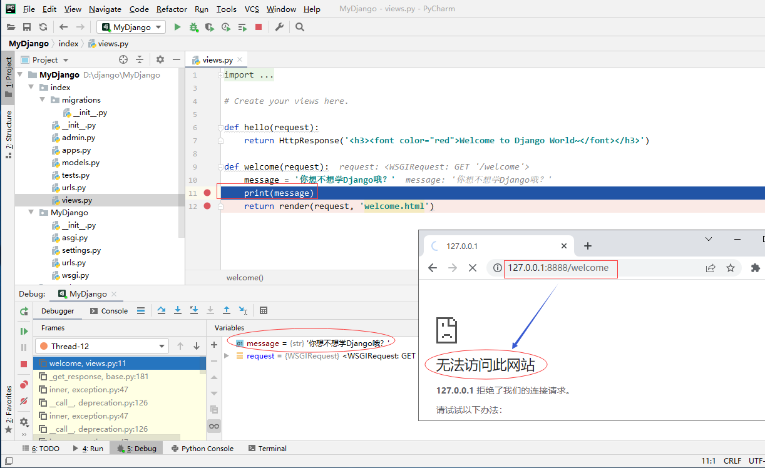
Task: Switch to the Debugger tab
Action: [58, 311]
